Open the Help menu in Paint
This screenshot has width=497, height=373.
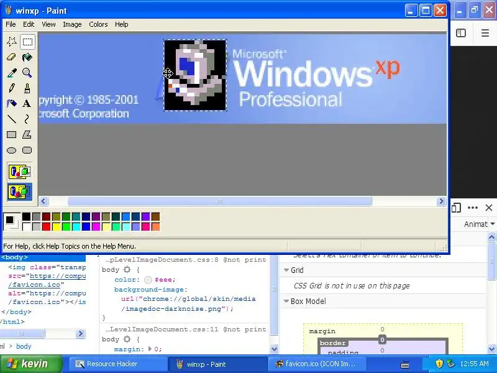tap(121, 24)
